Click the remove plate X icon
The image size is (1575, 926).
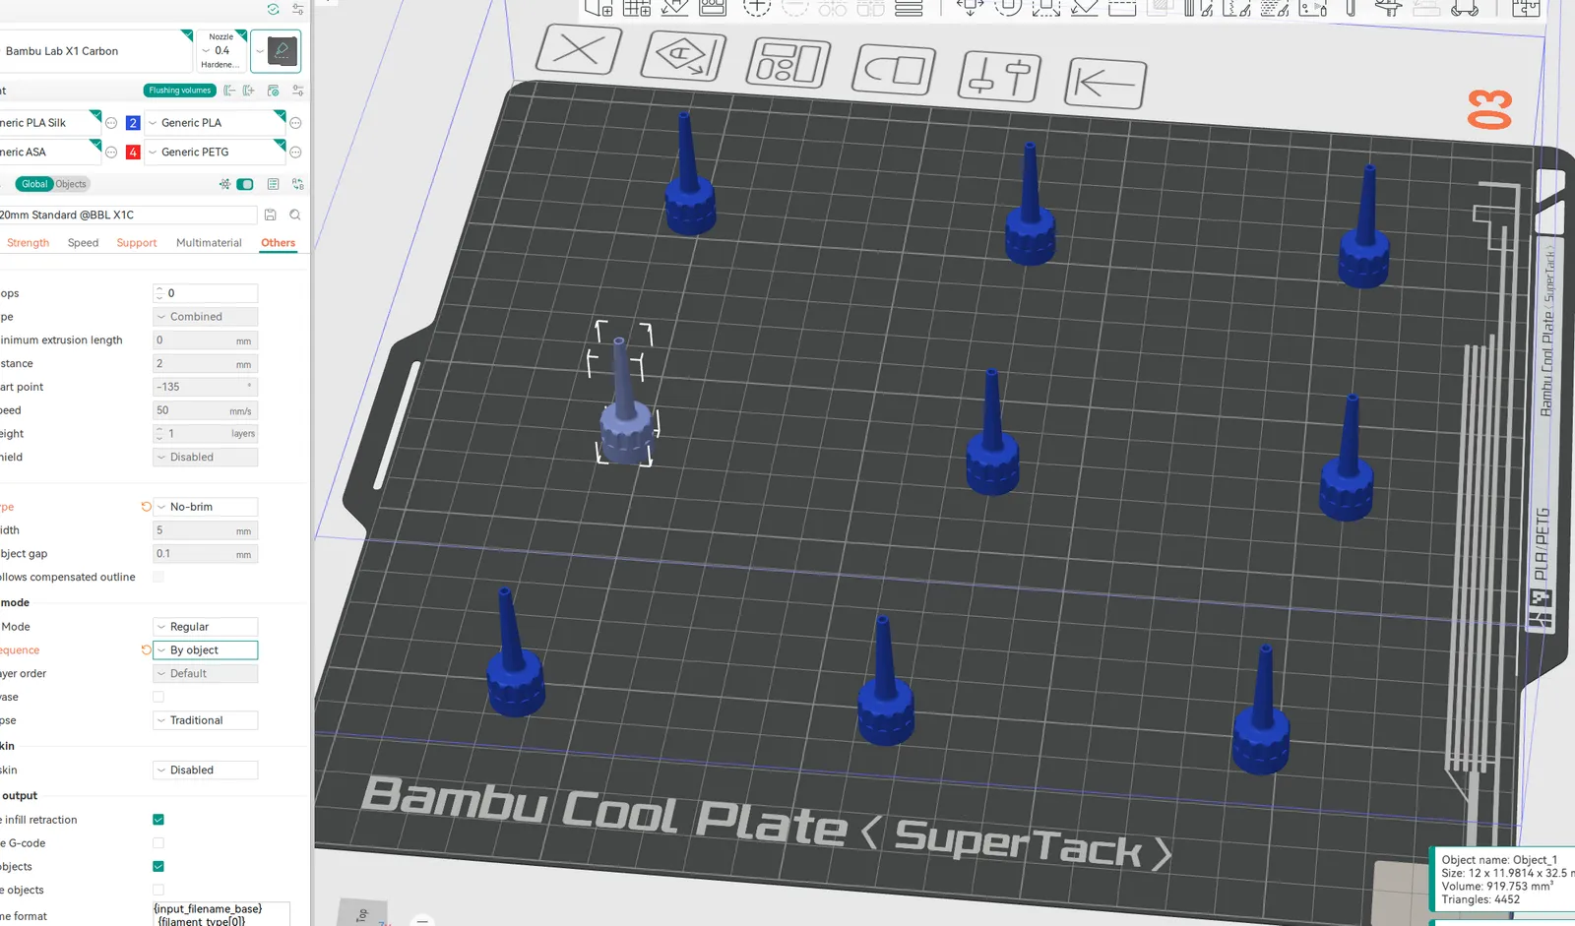[578, 49]
